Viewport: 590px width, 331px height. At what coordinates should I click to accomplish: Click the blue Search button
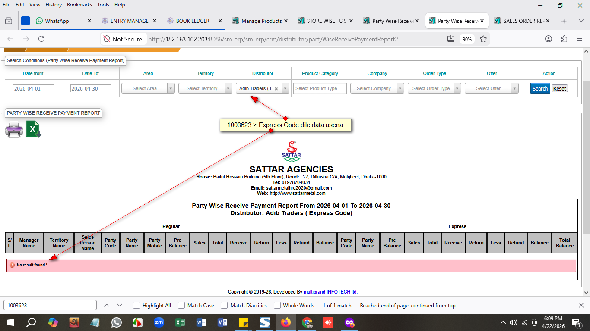540,88
